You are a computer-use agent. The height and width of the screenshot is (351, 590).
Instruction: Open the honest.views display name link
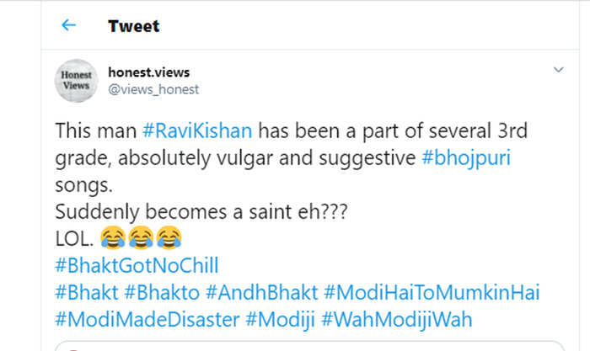click(149, 72)
